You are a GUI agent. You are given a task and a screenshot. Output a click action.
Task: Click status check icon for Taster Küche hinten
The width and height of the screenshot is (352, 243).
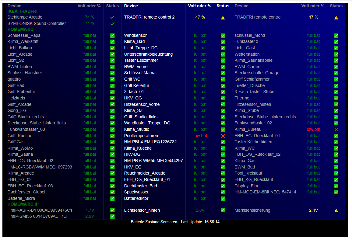coord(336,142)
